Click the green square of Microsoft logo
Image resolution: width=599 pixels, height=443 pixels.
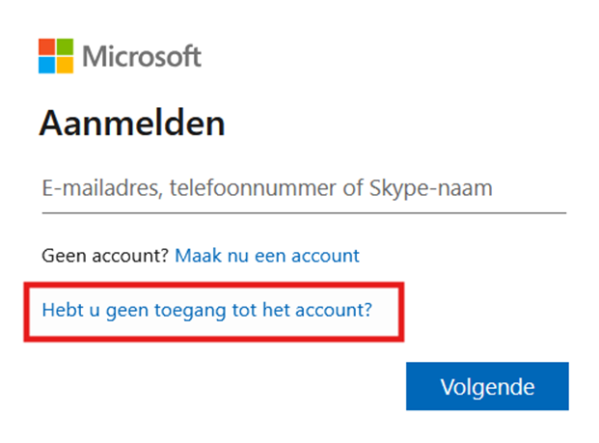click(64, 46)
